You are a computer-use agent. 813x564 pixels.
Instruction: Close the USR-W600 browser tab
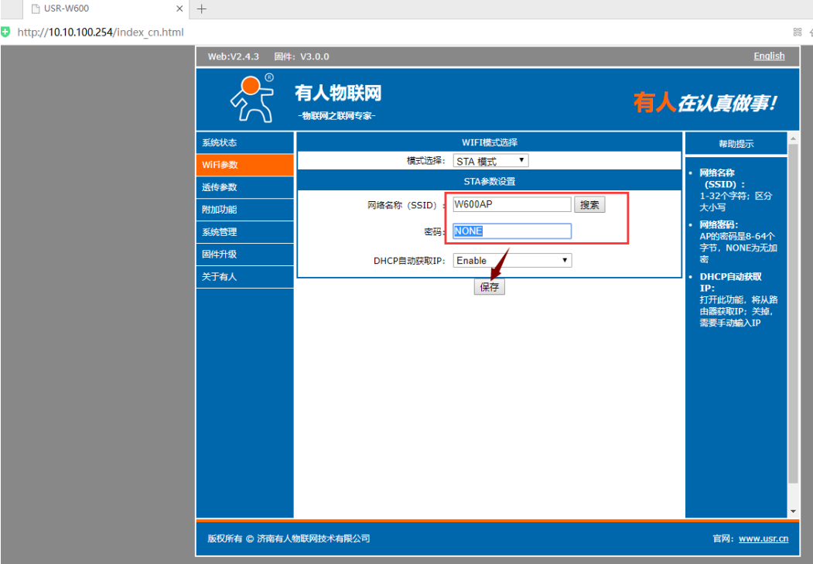point(179,9)
